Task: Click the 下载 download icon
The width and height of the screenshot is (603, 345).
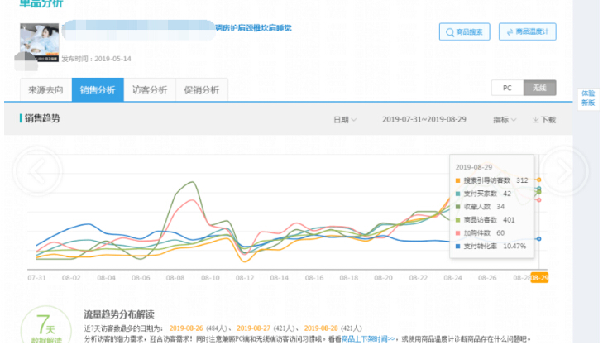Action: tap(543, 120)
